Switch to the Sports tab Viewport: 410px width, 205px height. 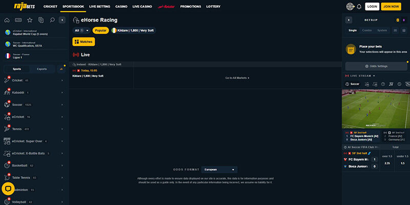pos(17,69)
